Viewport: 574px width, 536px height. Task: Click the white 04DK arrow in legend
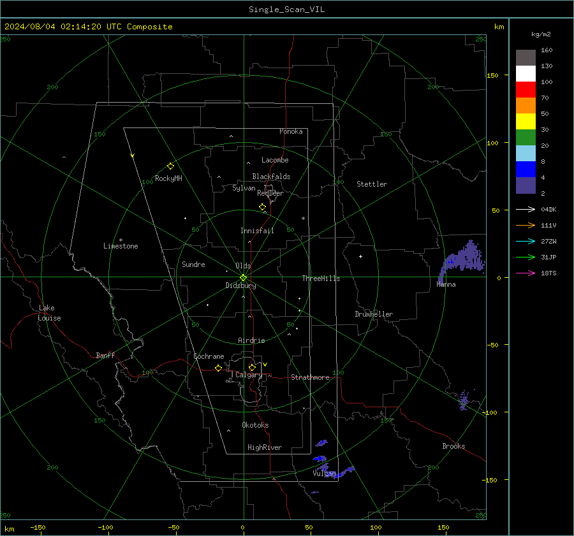pos(526,209)
